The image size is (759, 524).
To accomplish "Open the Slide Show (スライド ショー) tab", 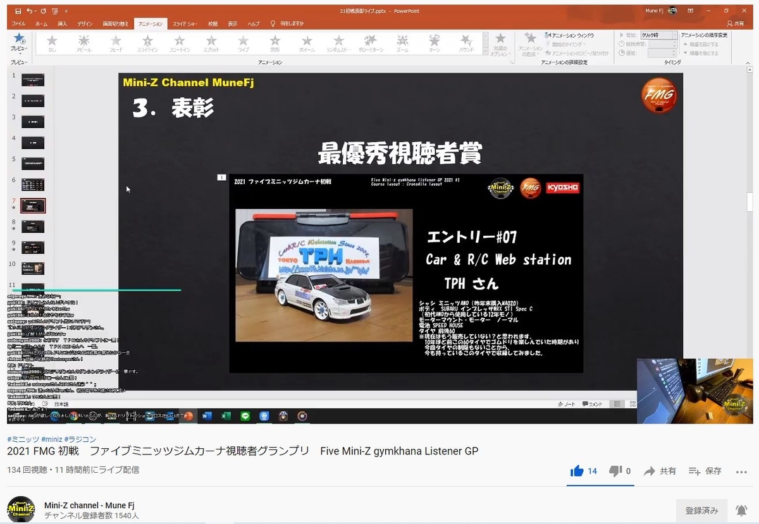I will tap(184, 23).
